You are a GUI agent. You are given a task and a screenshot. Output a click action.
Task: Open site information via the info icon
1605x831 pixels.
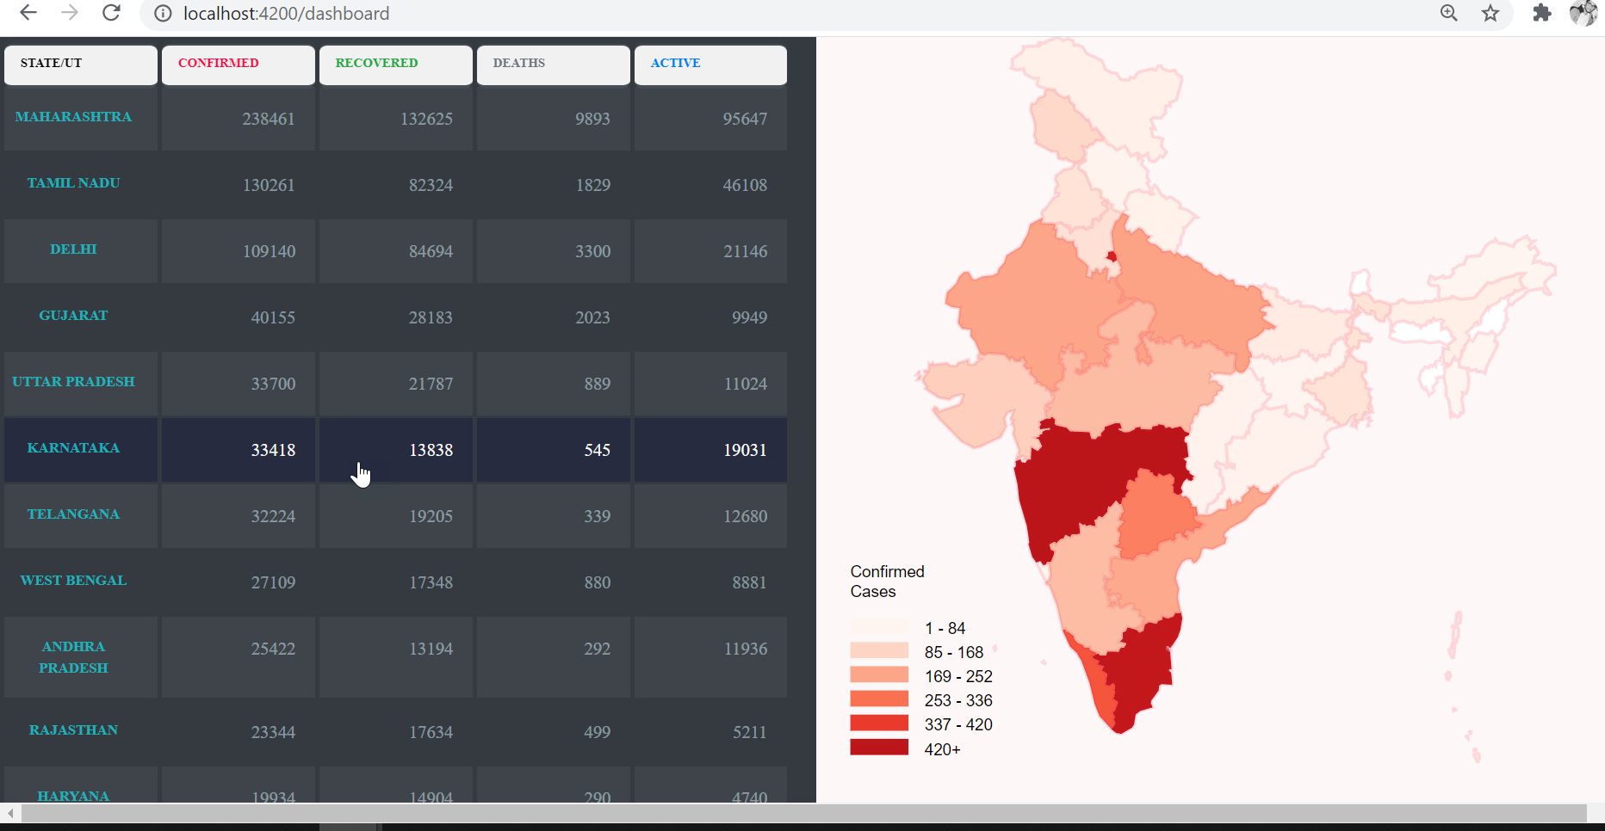click(162, 13)
